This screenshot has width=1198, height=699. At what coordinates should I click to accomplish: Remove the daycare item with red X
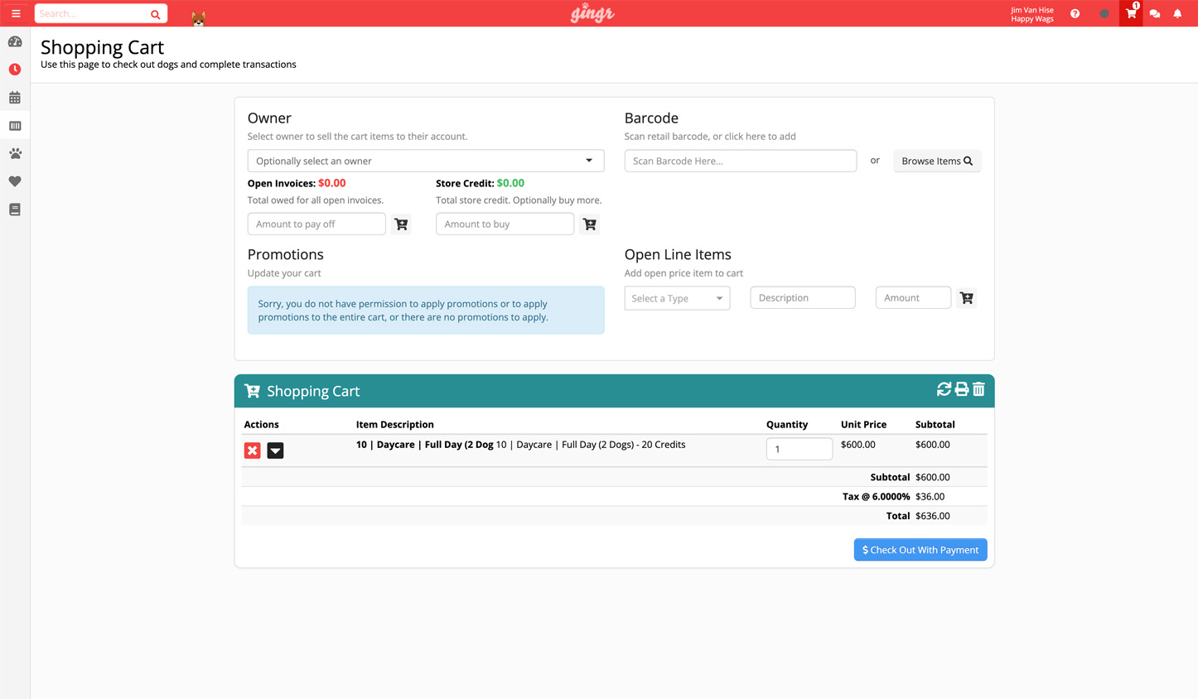pyautogui.click(x=253, y=450)
